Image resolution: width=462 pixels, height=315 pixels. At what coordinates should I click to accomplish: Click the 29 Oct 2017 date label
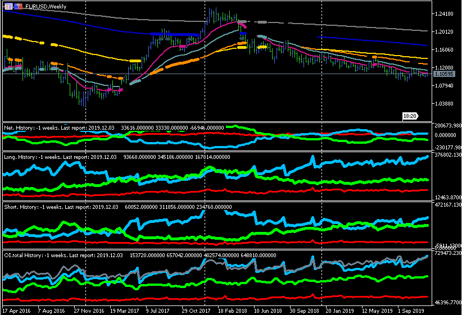point(196,311)
